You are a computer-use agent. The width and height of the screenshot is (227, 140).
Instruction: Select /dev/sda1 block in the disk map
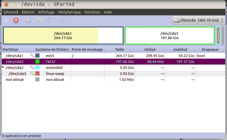tap(63, 36)
